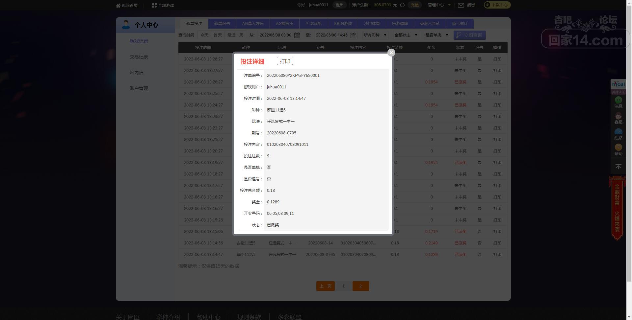Viewport: 632px width, 320px height.
Task: Click the 客服 sidebar icon
Action: 618,118
